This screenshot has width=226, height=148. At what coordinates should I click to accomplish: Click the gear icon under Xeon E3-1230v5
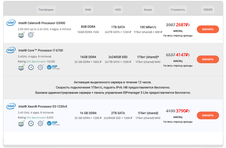click(x=40, y=123)
